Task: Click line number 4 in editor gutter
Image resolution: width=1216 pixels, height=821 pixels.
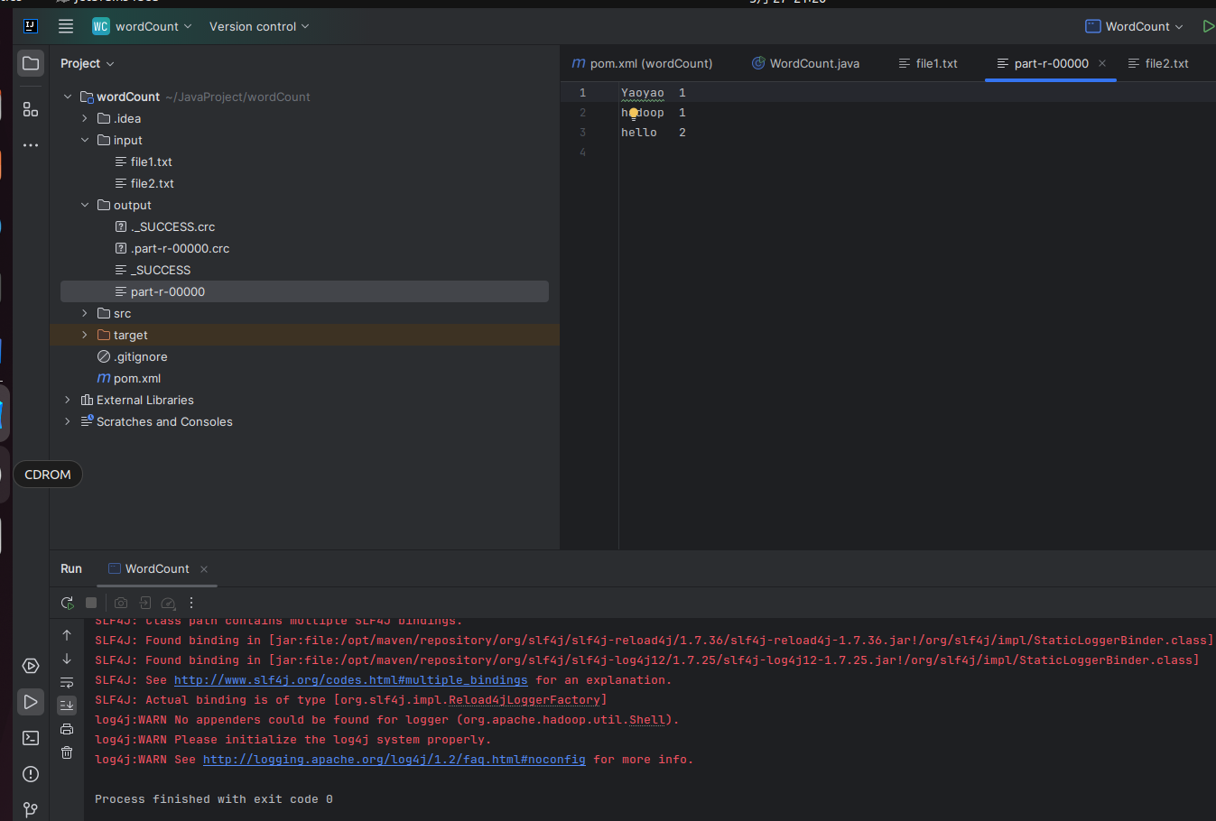Action: (582, 152)
